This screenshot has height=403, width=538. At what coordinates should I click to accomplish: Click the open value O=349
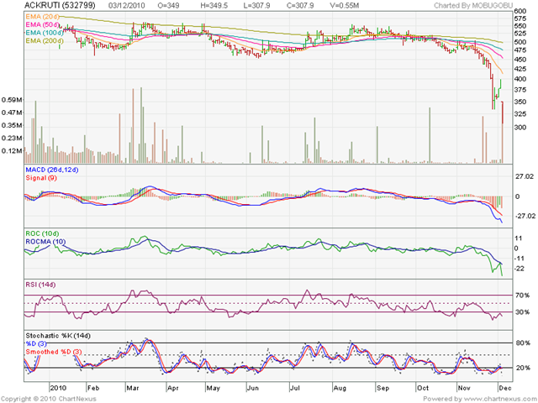pyautogui.click(x=168, y=6)
